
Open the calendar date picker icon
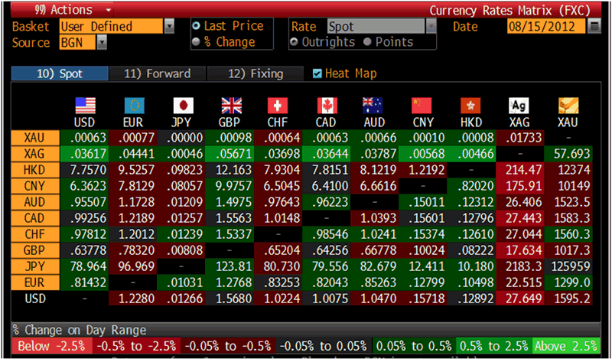point(594,27)
